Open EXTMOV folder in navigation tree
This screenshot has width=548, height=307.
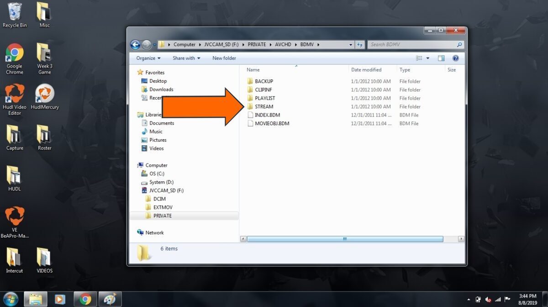(x=163, y=207)
